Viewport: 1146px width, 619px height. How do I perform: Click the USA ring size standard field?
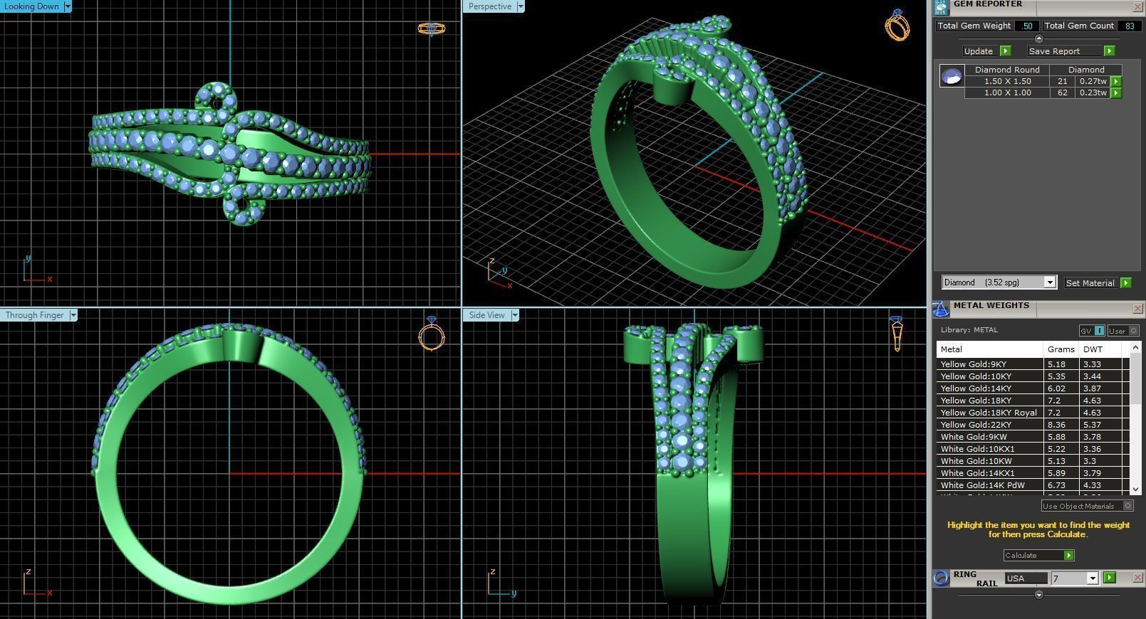point(1026,578)
